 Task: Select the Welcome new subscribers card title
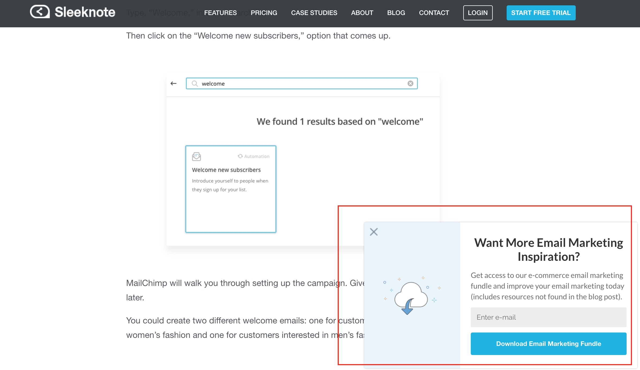click(x=226, y=170)
